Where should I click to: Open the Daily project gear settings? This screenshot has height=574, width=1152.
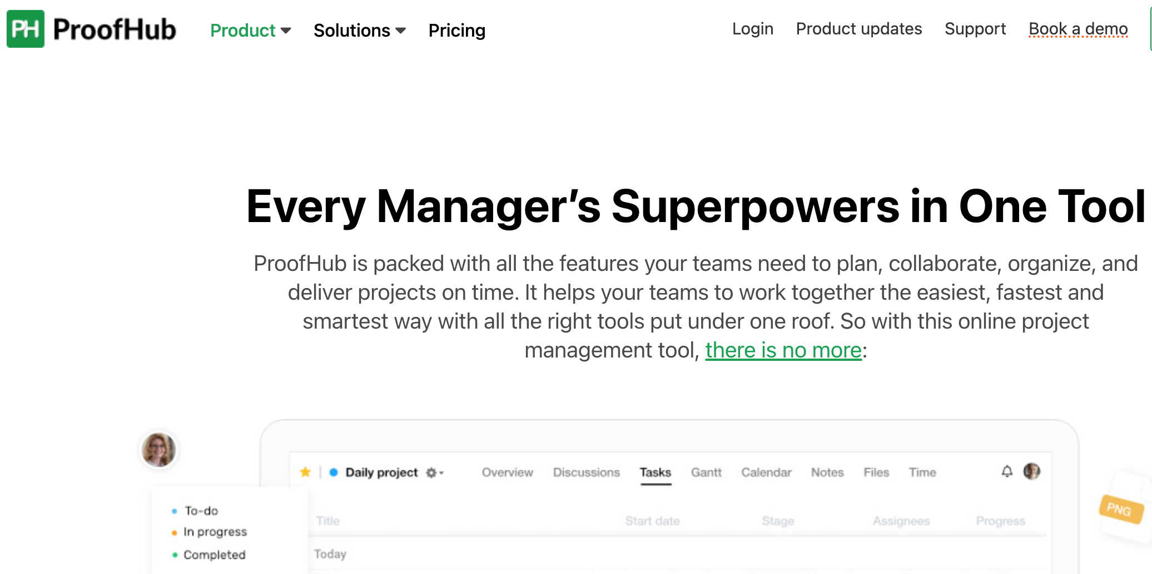tap(434, 473)
